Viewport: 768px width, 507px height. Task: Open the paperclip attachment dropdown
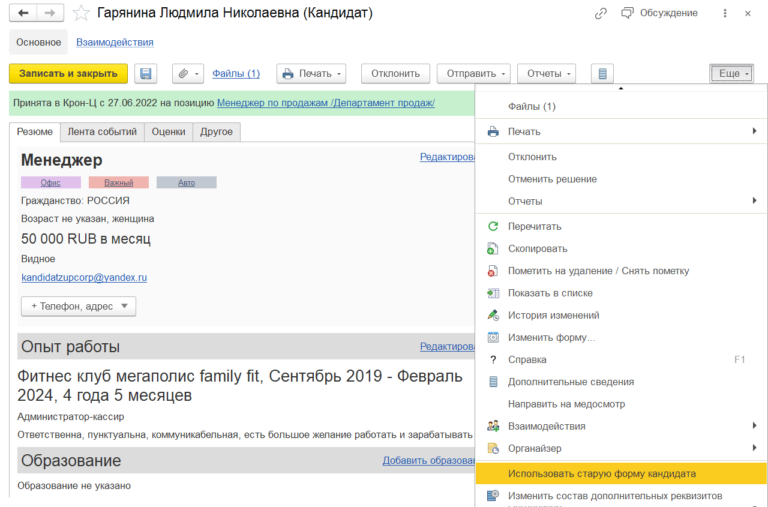(x=188, y=74)
